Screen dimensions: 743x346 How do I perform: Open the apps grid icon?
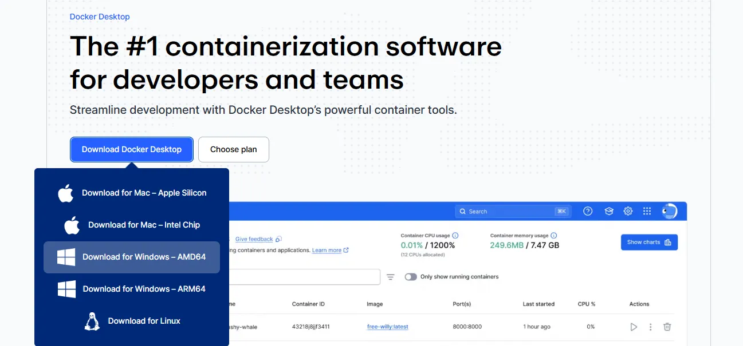point(647,211)
